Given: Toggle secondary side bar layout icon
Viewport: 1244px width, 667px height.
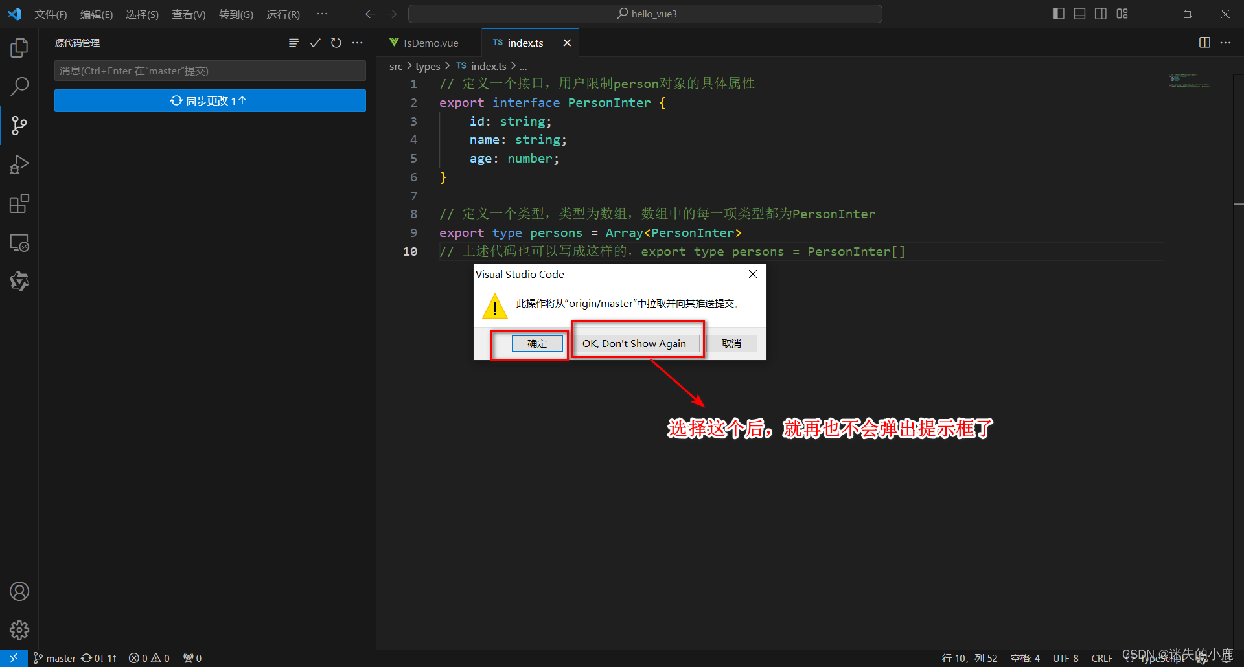Looking at the screenshot, I should (1101, 14).
